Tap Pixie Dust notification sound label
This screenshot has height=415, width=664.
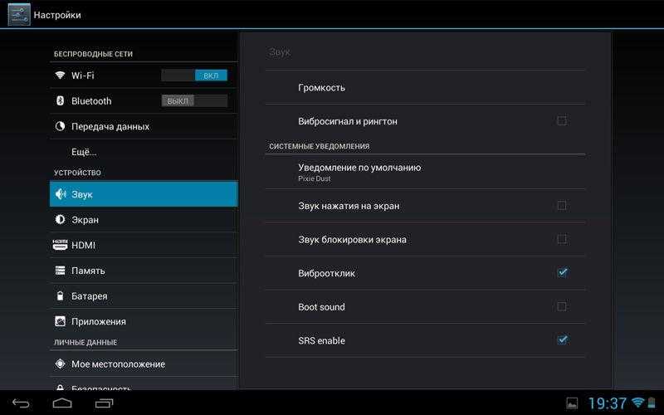pyautogui.click(x=315, y=178)
